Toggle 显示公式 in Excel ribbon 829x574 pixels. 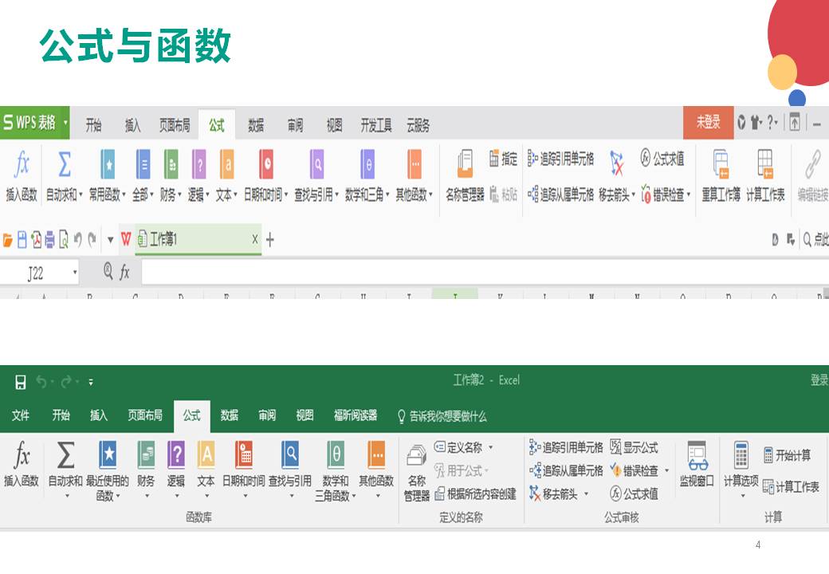[x=635, y=447]
